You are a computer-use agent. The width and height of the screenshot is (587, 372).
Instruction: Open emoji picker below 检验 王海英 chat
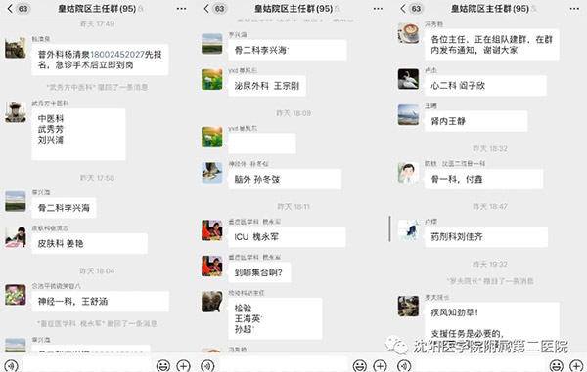(x=360, y=365)
